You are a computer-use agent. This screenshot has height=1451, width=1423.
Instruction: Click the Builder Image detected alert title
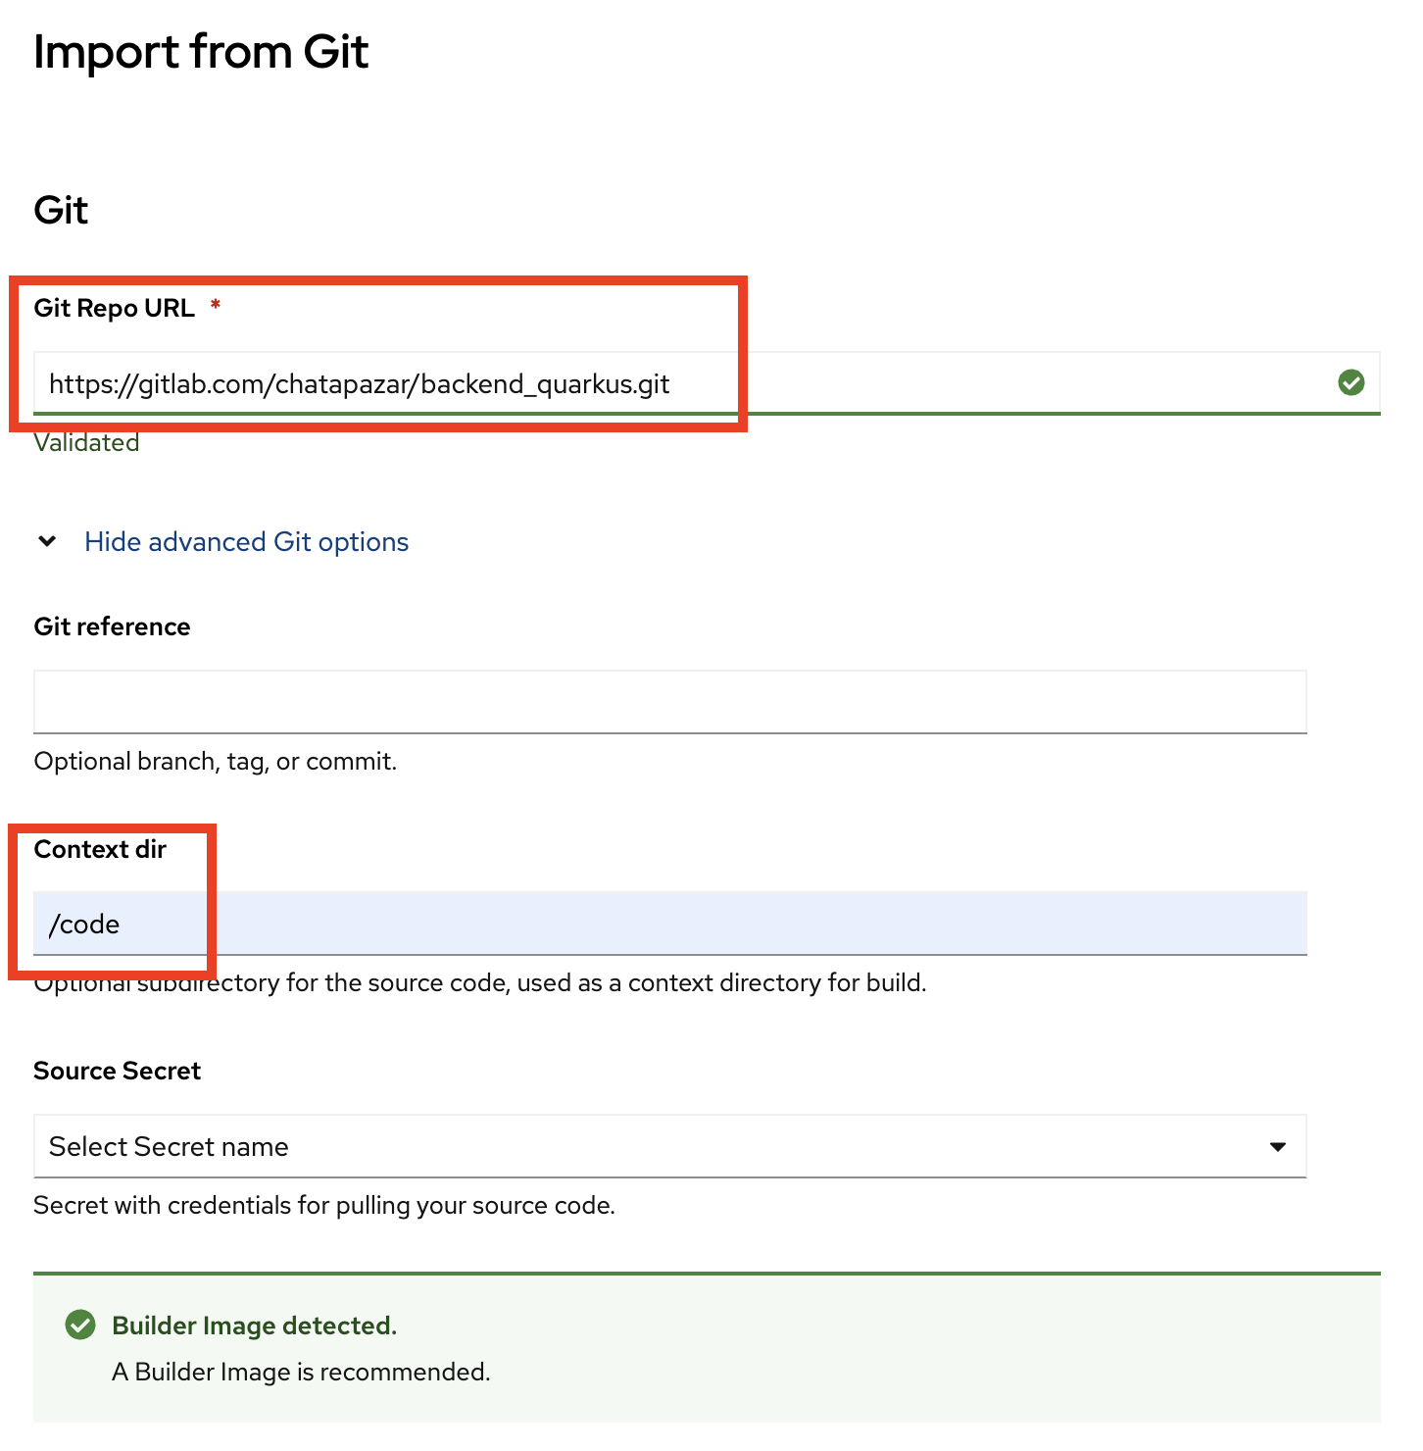tap(255, 1326)
